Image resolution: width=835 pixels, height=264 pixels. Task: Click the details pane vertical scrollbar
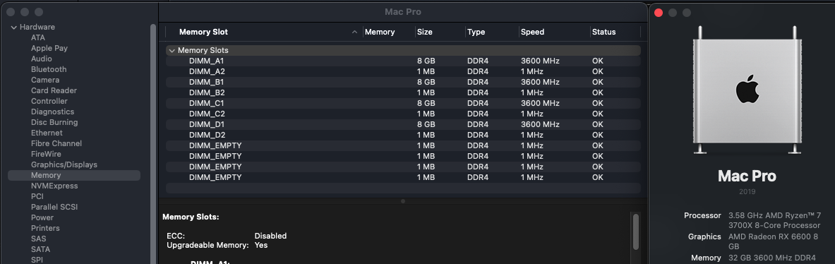(635, 232)
